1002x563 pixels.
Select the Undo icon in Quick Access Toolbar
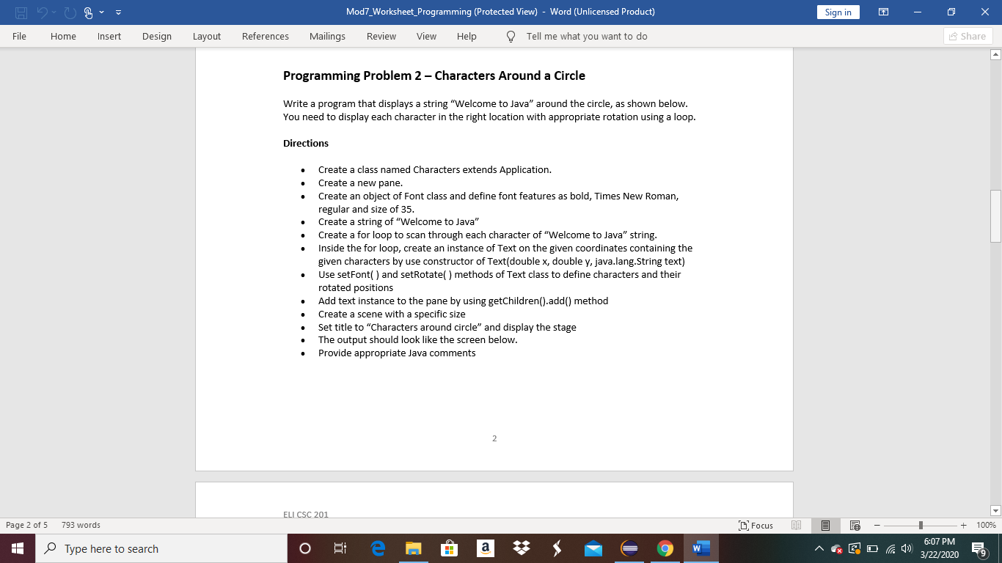pyautogui.click(x=43, y=12)
